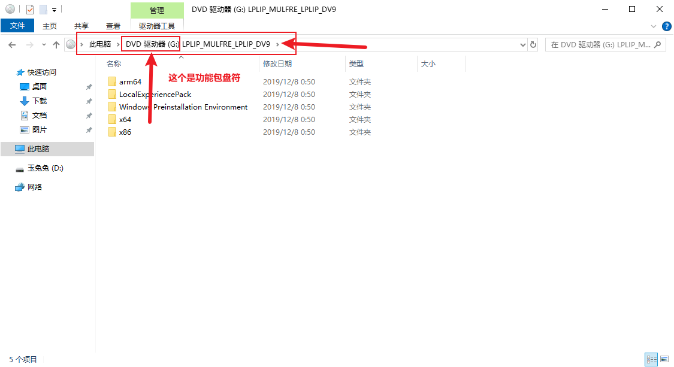The width and height of the screenshot is (674, 367).
Task: Open the arm64 folder
Action: 130,82
